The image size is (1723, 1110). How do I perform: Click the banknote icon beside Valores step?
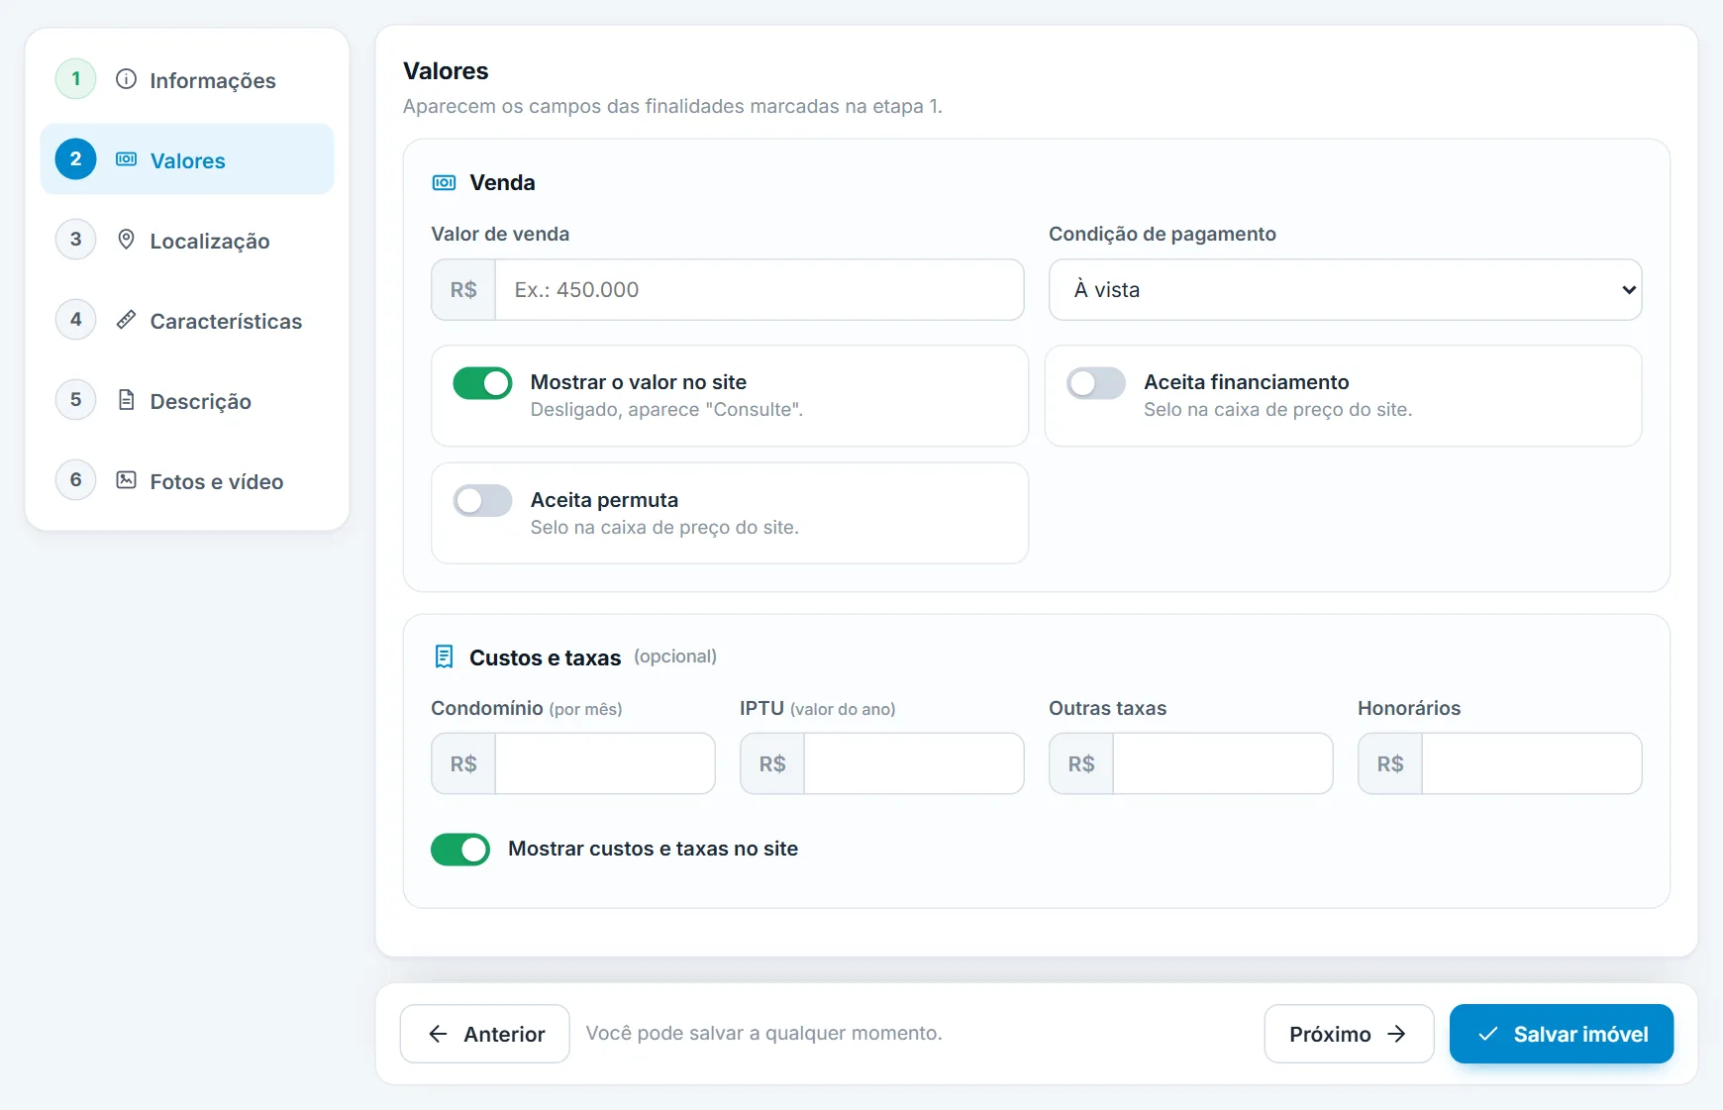126,159
